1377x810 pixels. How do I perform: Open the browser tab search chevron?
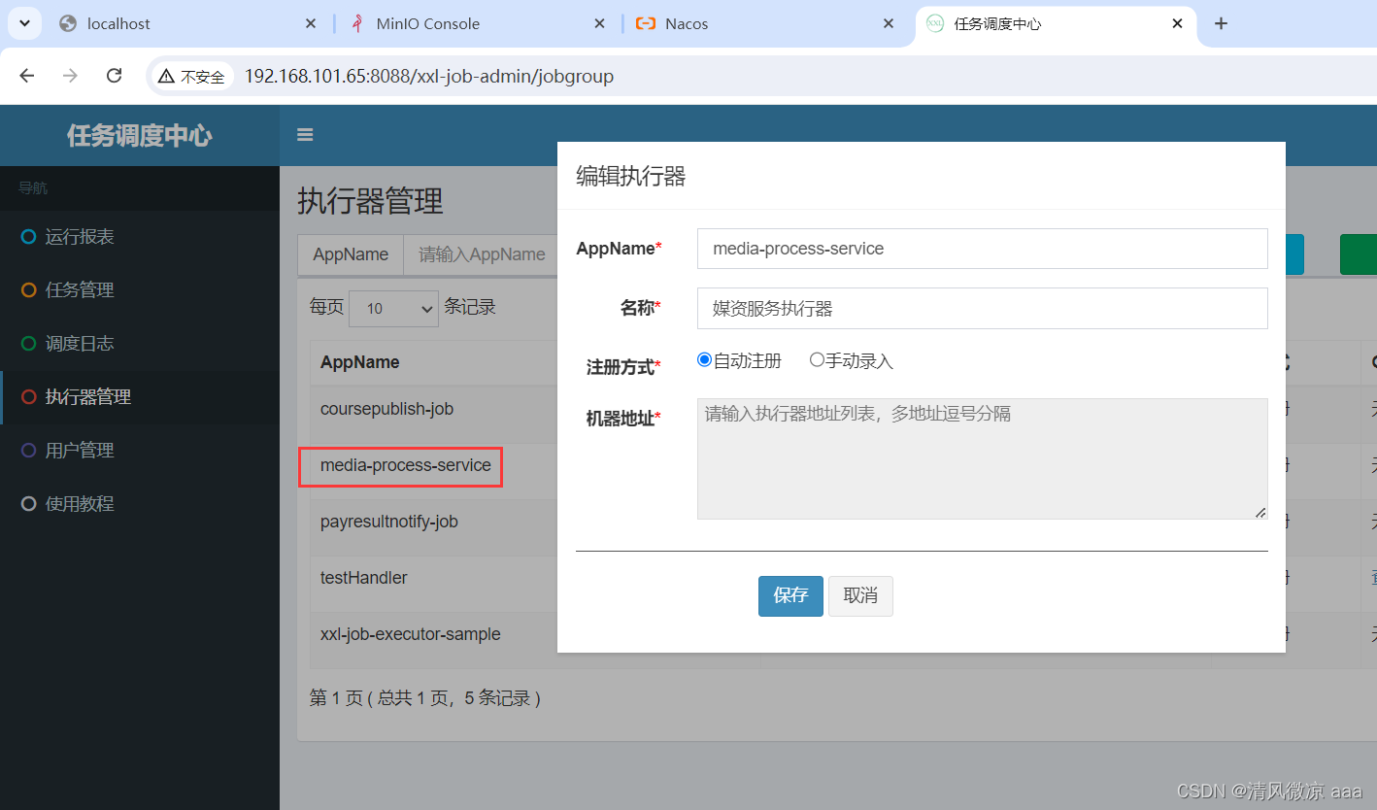23,23
